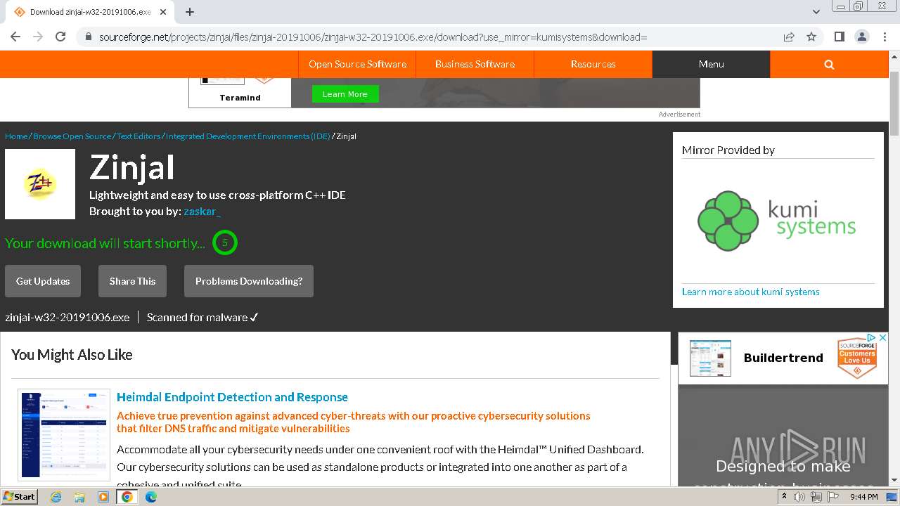Click the kumi systems mirror logo

(776, 221)
